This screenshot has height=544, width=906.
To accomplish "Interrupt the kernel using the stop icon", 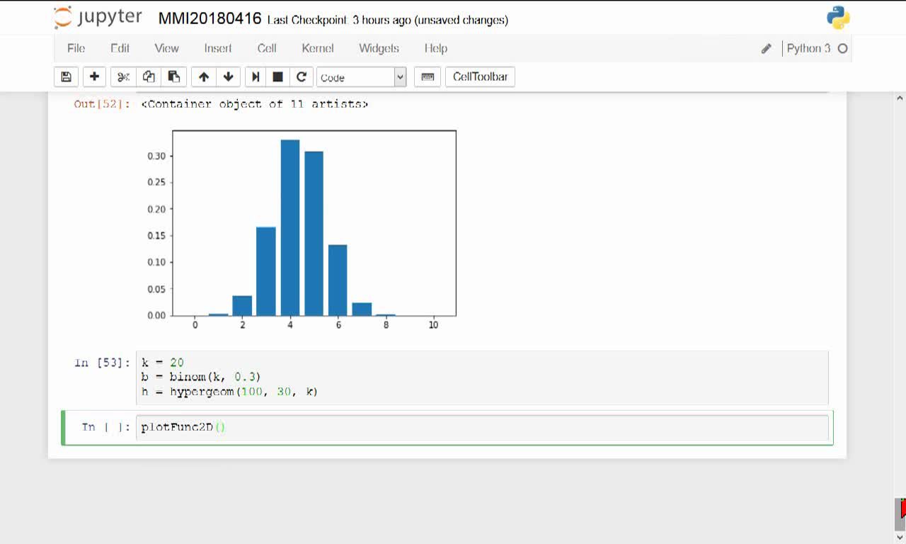I will (278, 77).
